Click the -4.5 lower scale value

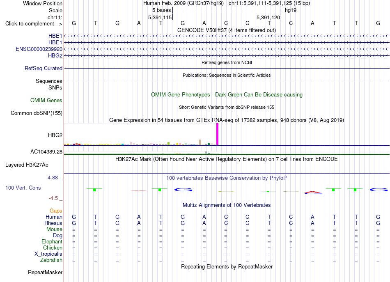tap(53, 198)
